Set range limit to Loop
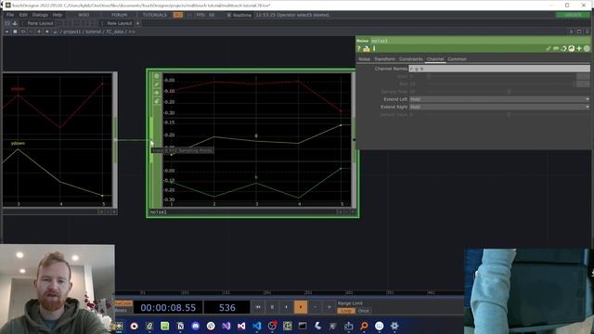The image size is (594, 334). (x=346, y=311)
